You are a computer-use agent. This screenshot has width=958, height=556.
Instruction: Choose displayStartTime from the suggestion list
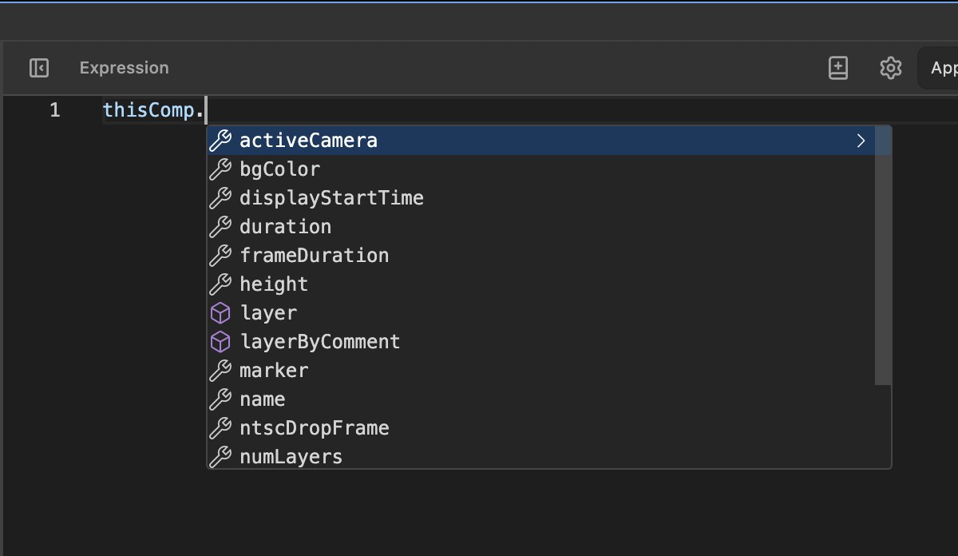pyautogui.click(x=331, y=197)
